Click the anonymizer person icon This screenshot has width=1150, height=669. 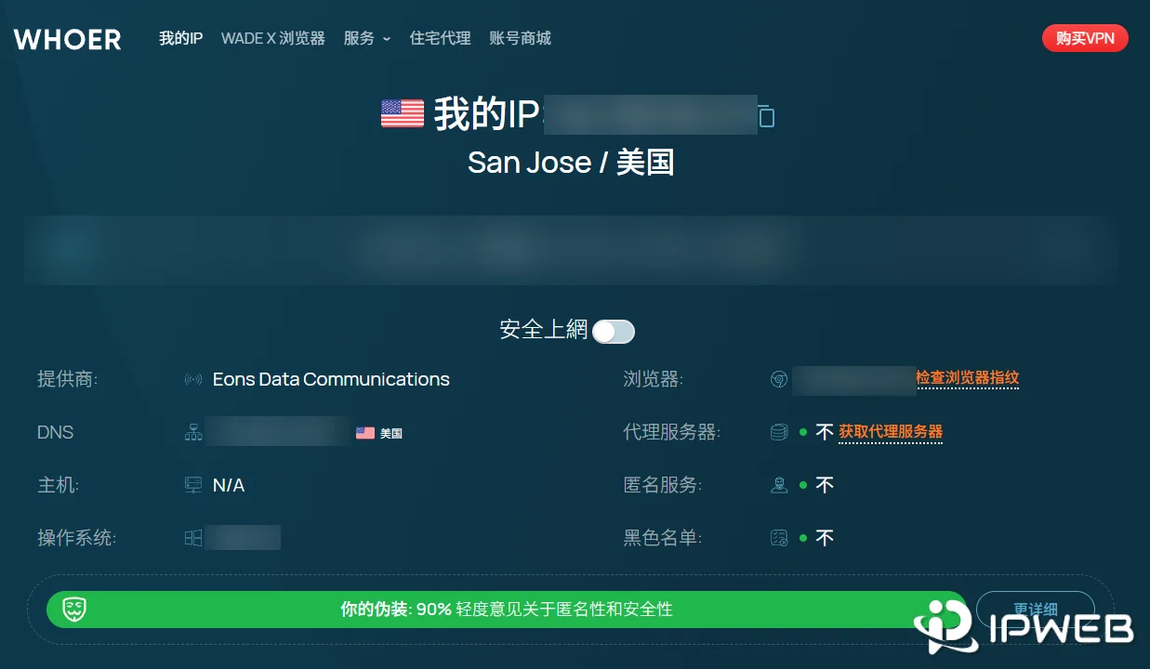coord(779,485)
